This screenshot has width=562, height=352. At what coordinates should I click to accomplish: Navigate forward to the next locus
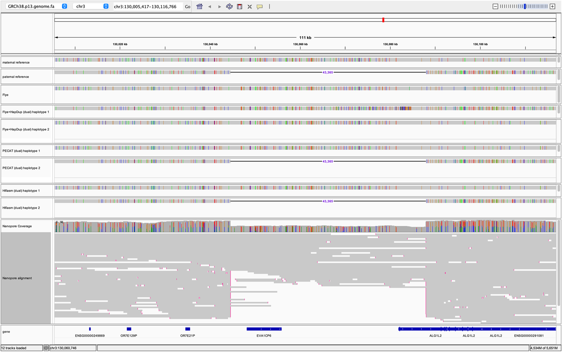(219, 6)
